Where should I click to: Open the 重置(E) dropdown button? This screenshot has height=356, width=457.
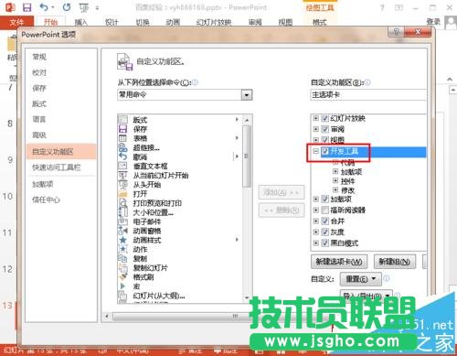pos(360,278)
